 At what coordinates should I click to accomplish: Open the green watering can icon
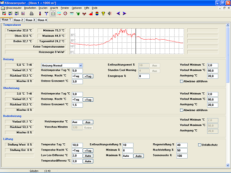click(x=78, y=14)
